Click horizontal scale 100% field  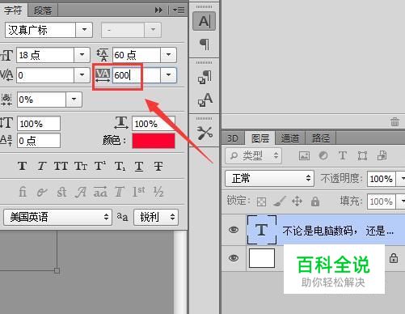point(154,124)
